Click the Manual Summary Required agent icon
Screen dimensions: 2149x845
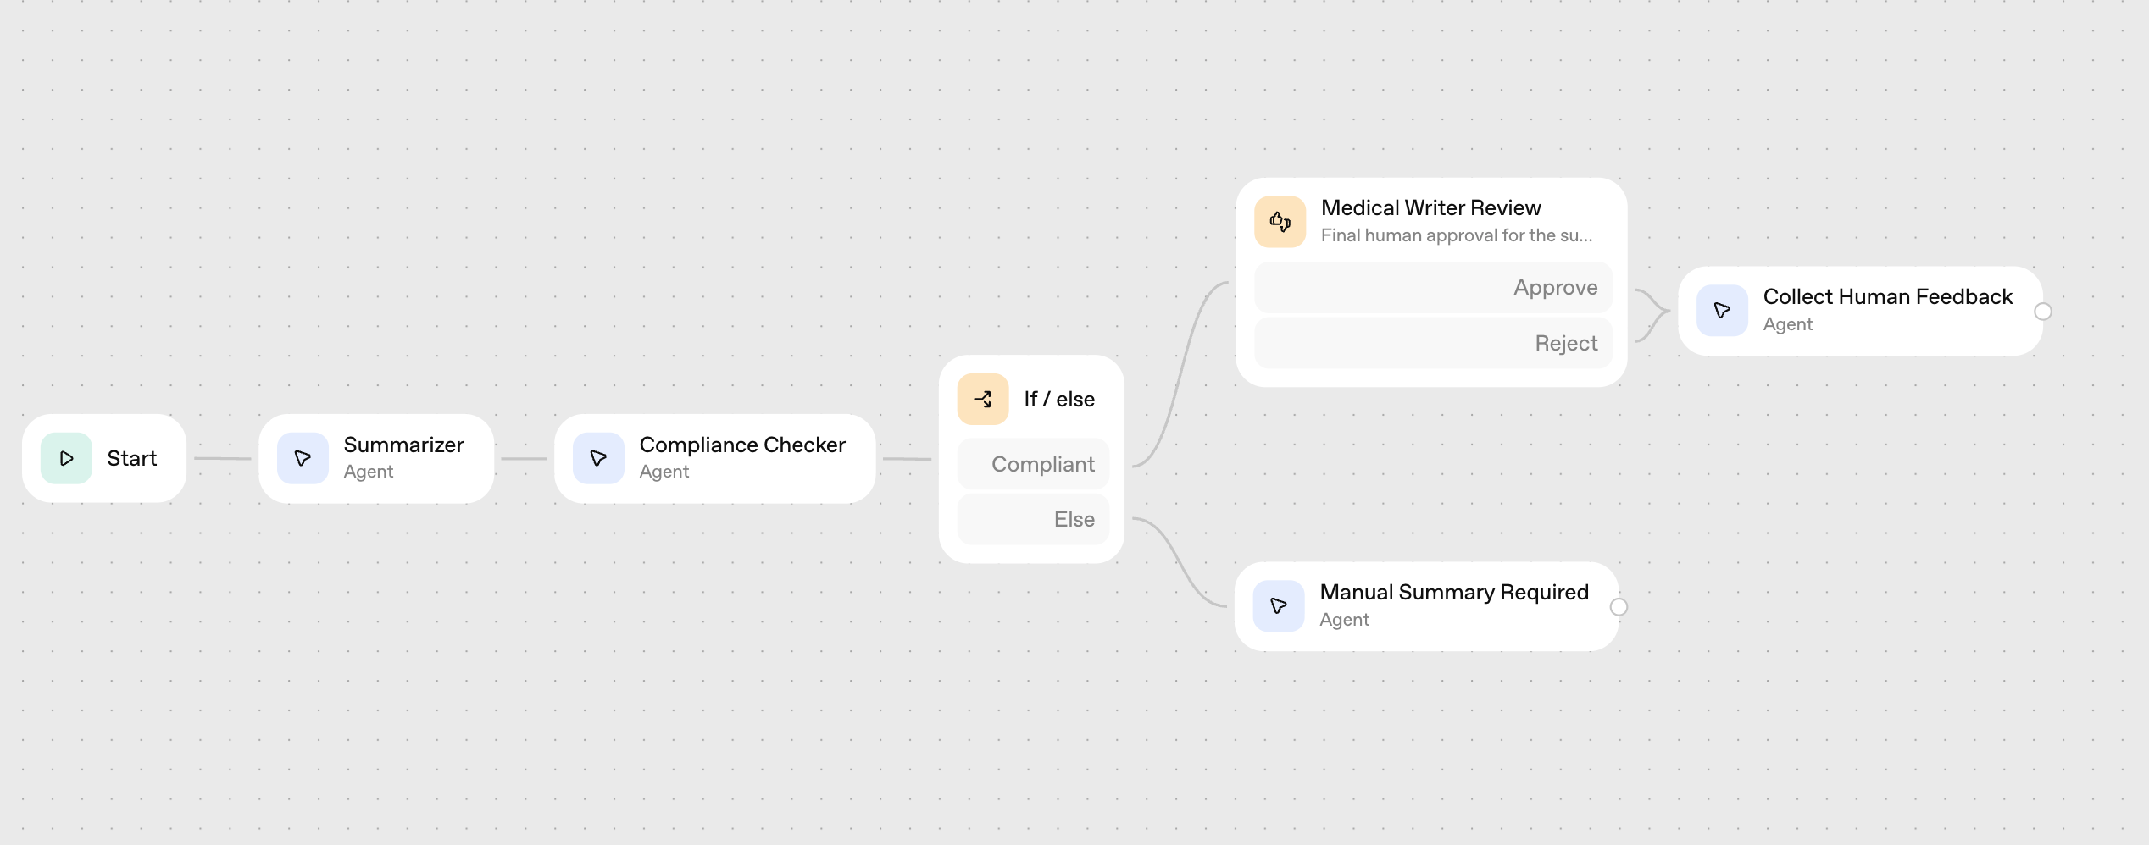point(1278,606)
